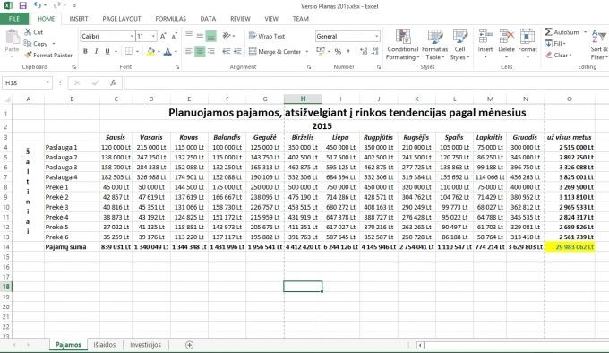This screenshot has width=609, height=353.
Task: Decrease the font size
Action: point(174,36)
